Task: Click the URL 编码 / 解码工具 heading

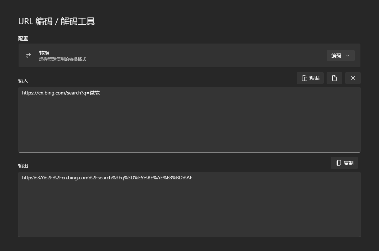Action: pos(57,21)
